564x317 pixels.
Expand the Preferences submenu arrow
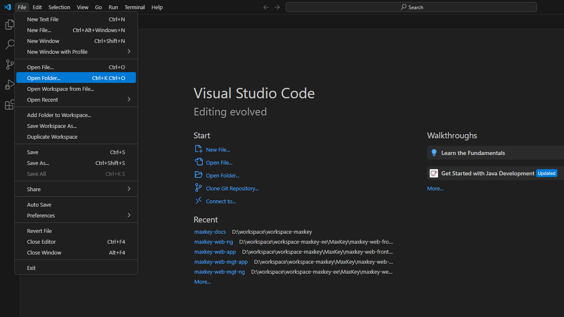pos(129,215)
